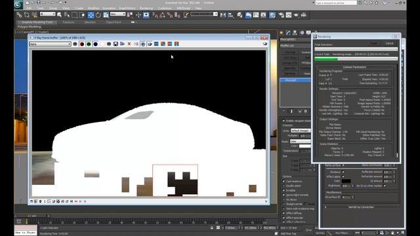Viewport: 420px width, 236px height.
Task: Click the white light Color swatch
Action: pyautogui.click(x=304, y=146)
